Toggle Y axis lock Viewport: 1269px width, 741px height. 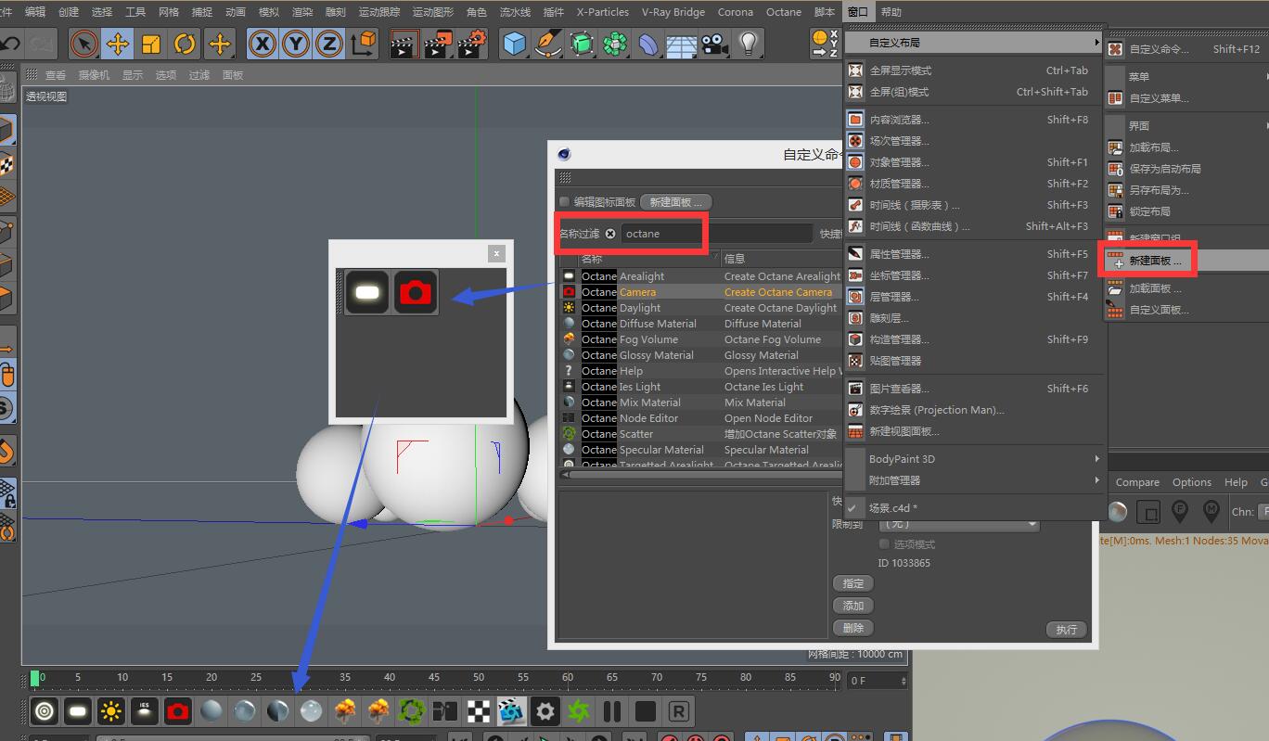tap(296, 44)
